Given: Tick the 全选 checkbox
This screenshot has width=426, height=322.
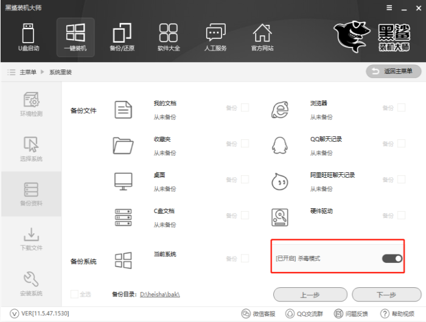Looking at the screenshot, I should coord(74,294).
